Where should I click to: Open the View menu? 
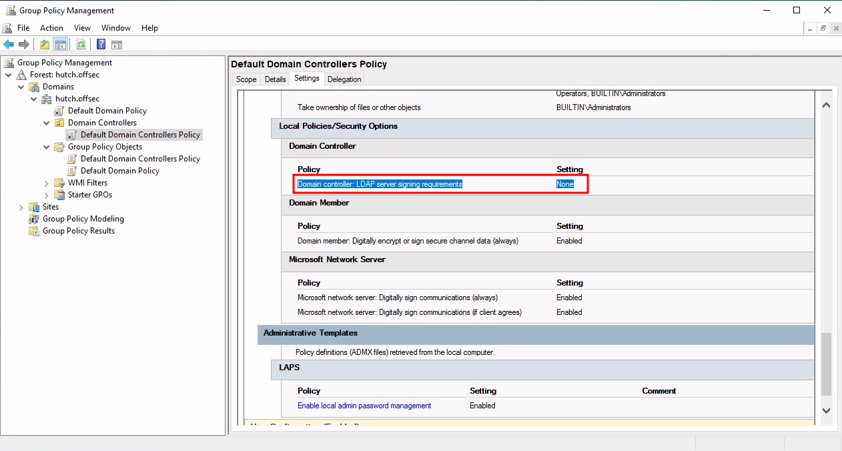pos(83,28)
